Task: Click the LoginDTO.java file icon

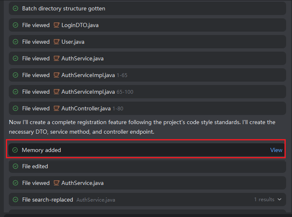Action: click(56, 25)
